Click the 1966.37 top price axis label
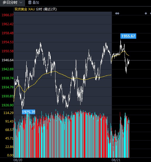Image resolution: width=151 pixels, height=162 pixels. [7, 15]
